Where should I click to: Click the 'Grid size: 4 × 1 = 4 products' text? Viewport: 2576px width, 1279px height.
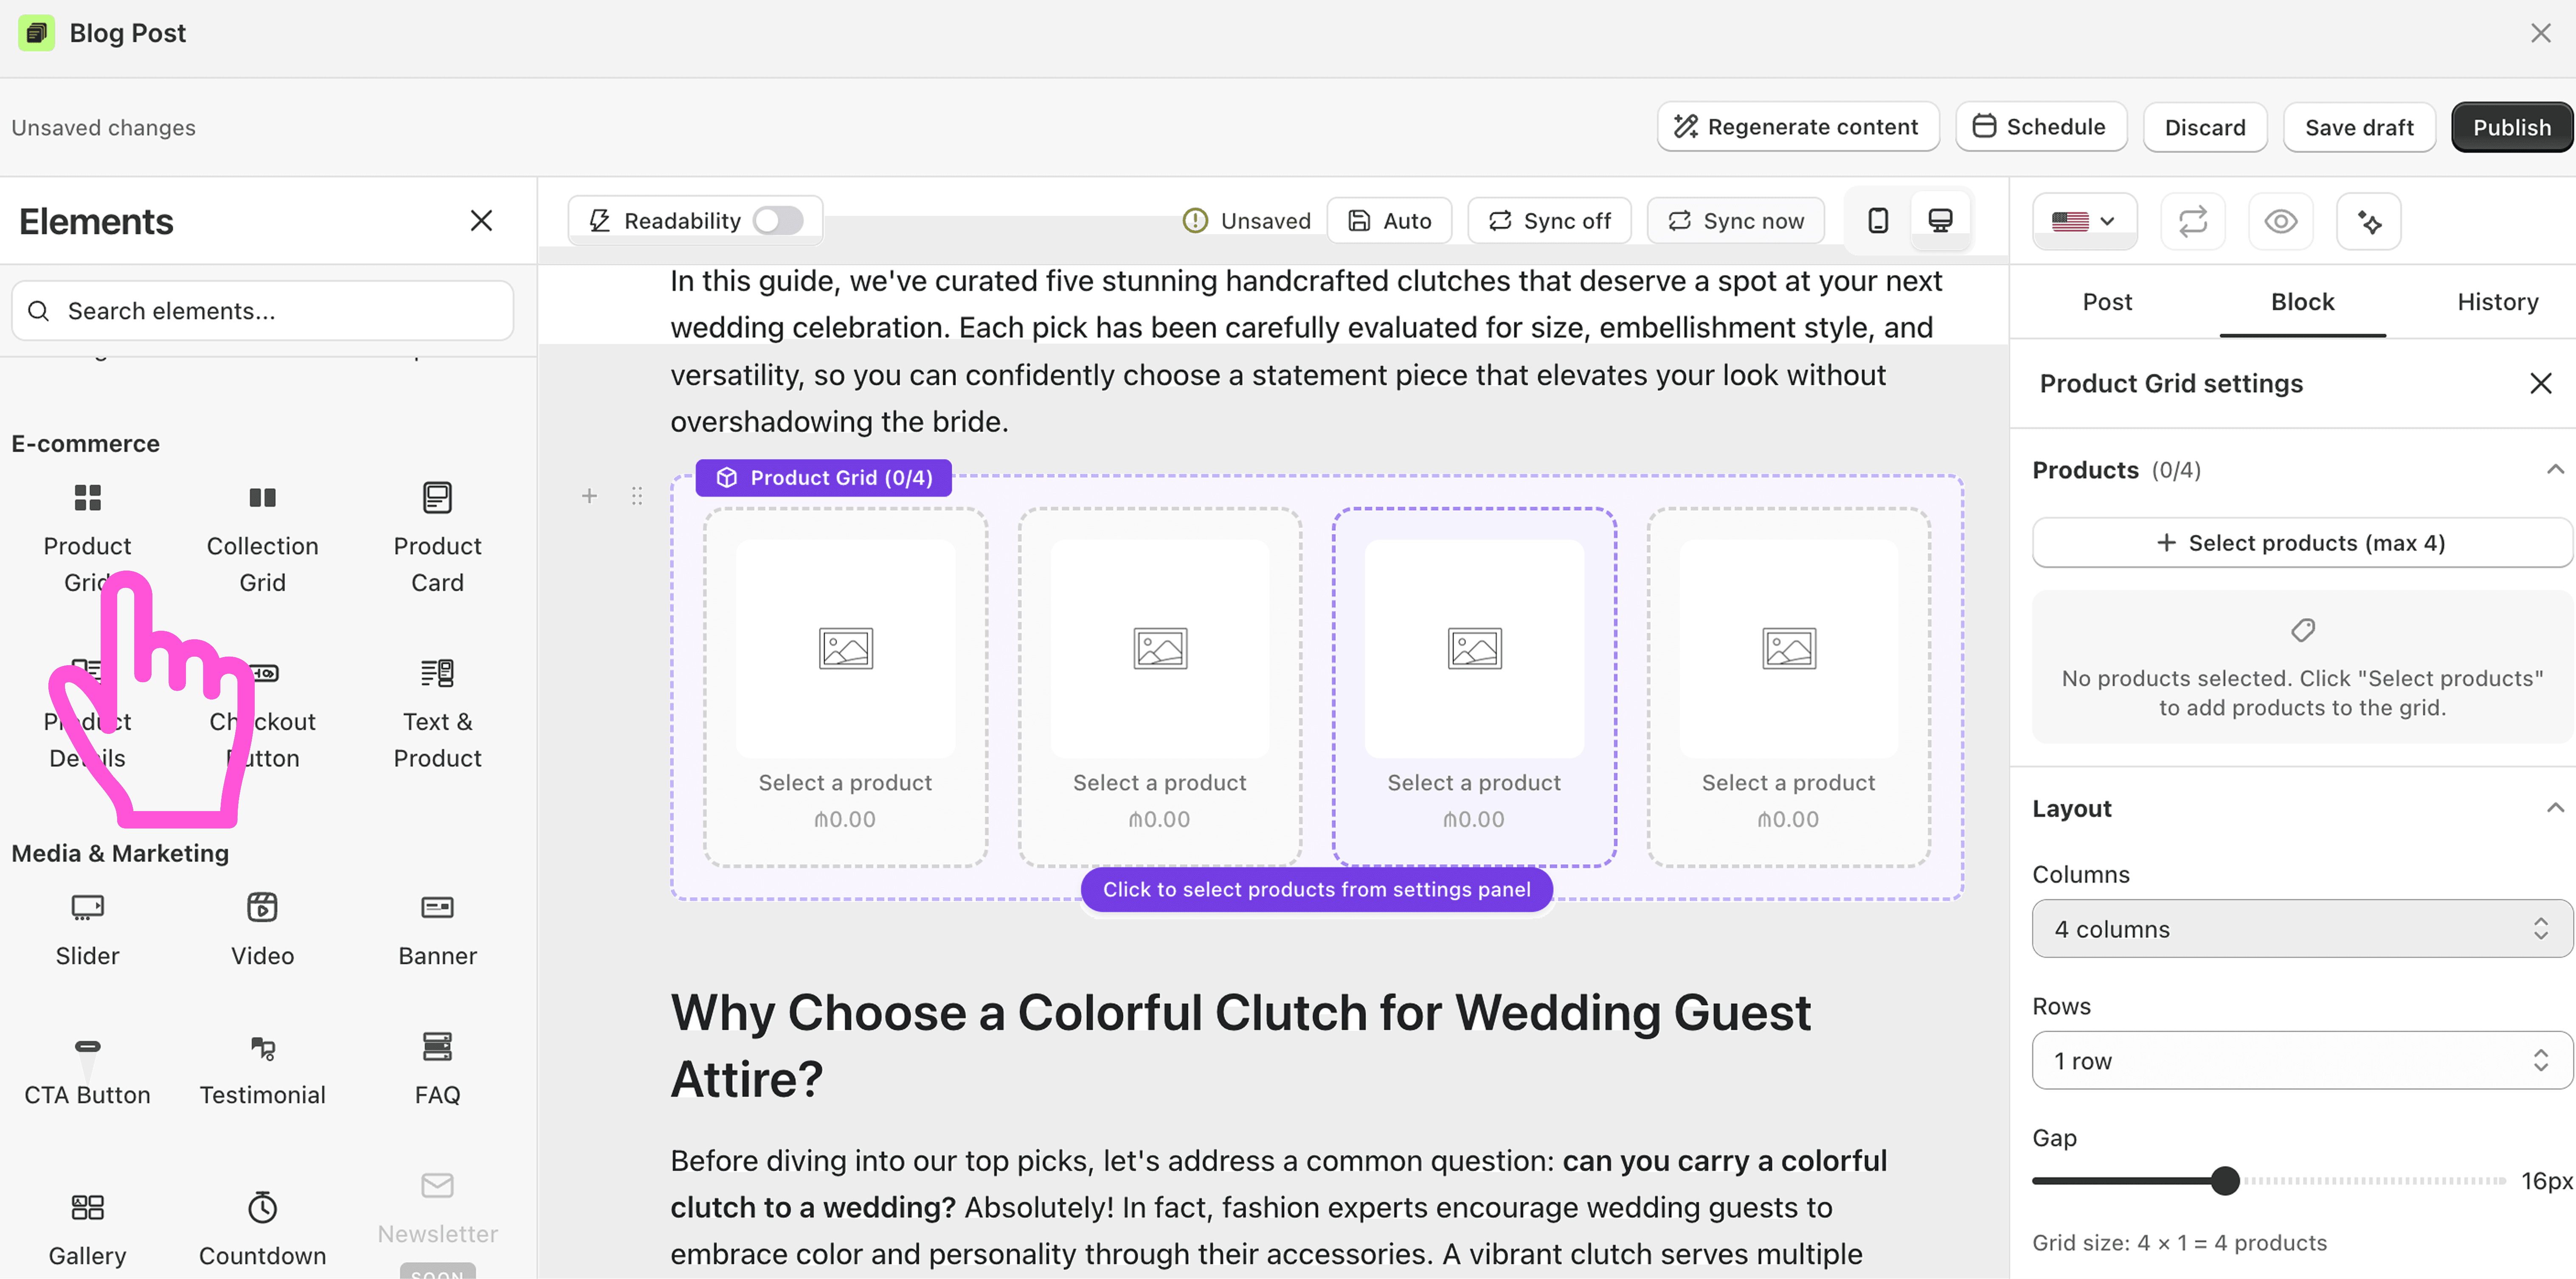[2179, 1242]
